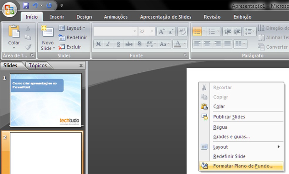Image resolution: width=289 pixels, height=174 pixels.
Task: Toggle underline S formatting
Action: point(118,44)
